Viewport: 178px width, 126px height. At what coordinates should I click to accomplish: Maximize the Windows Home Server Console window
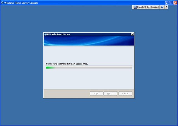(171, 3)
